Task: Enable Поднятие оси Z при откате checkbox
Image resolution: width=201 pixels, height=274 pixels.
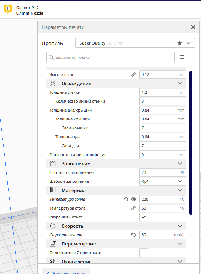Action: [144, 253]
